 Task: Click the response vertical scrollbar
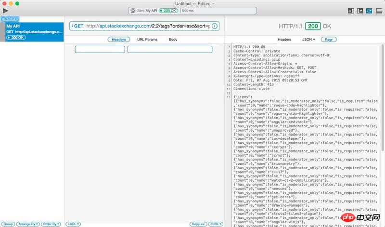click(x=383, y=97)
